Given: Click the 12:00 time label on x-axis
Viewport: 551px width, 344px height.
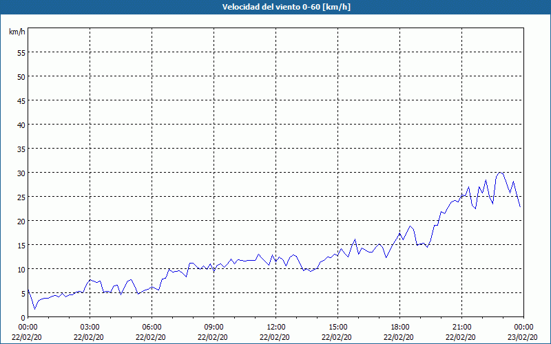Looking at the screenshot, I should pos(276,327).
